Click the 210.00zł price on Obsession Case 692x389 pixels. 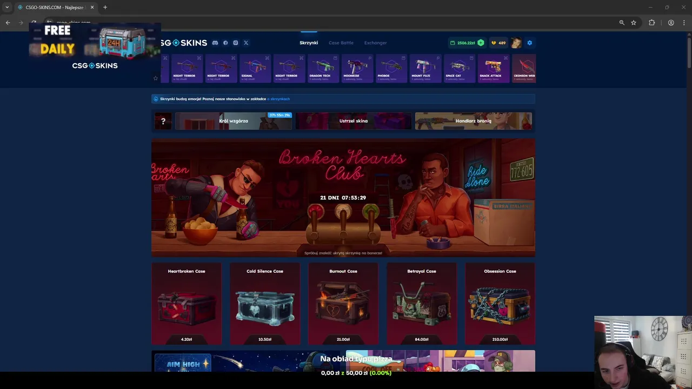tap(500, 339)
